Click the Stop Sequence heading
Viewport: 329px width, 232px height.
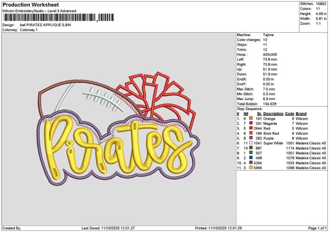click(249, 109)
